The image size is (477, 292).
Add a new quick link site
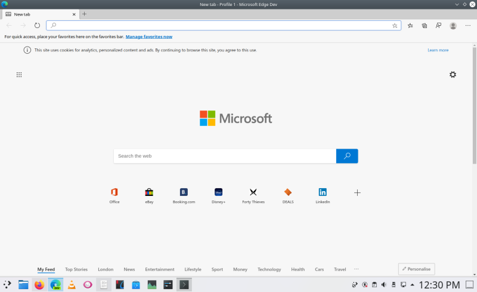[357, 192]
